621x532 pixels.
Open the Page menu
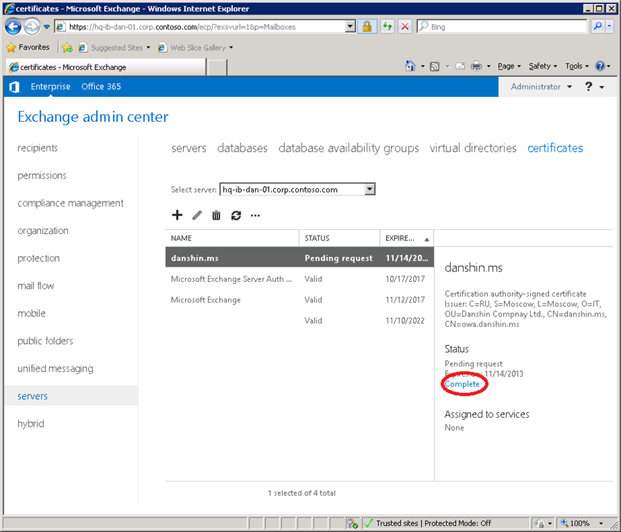point(509,66)
